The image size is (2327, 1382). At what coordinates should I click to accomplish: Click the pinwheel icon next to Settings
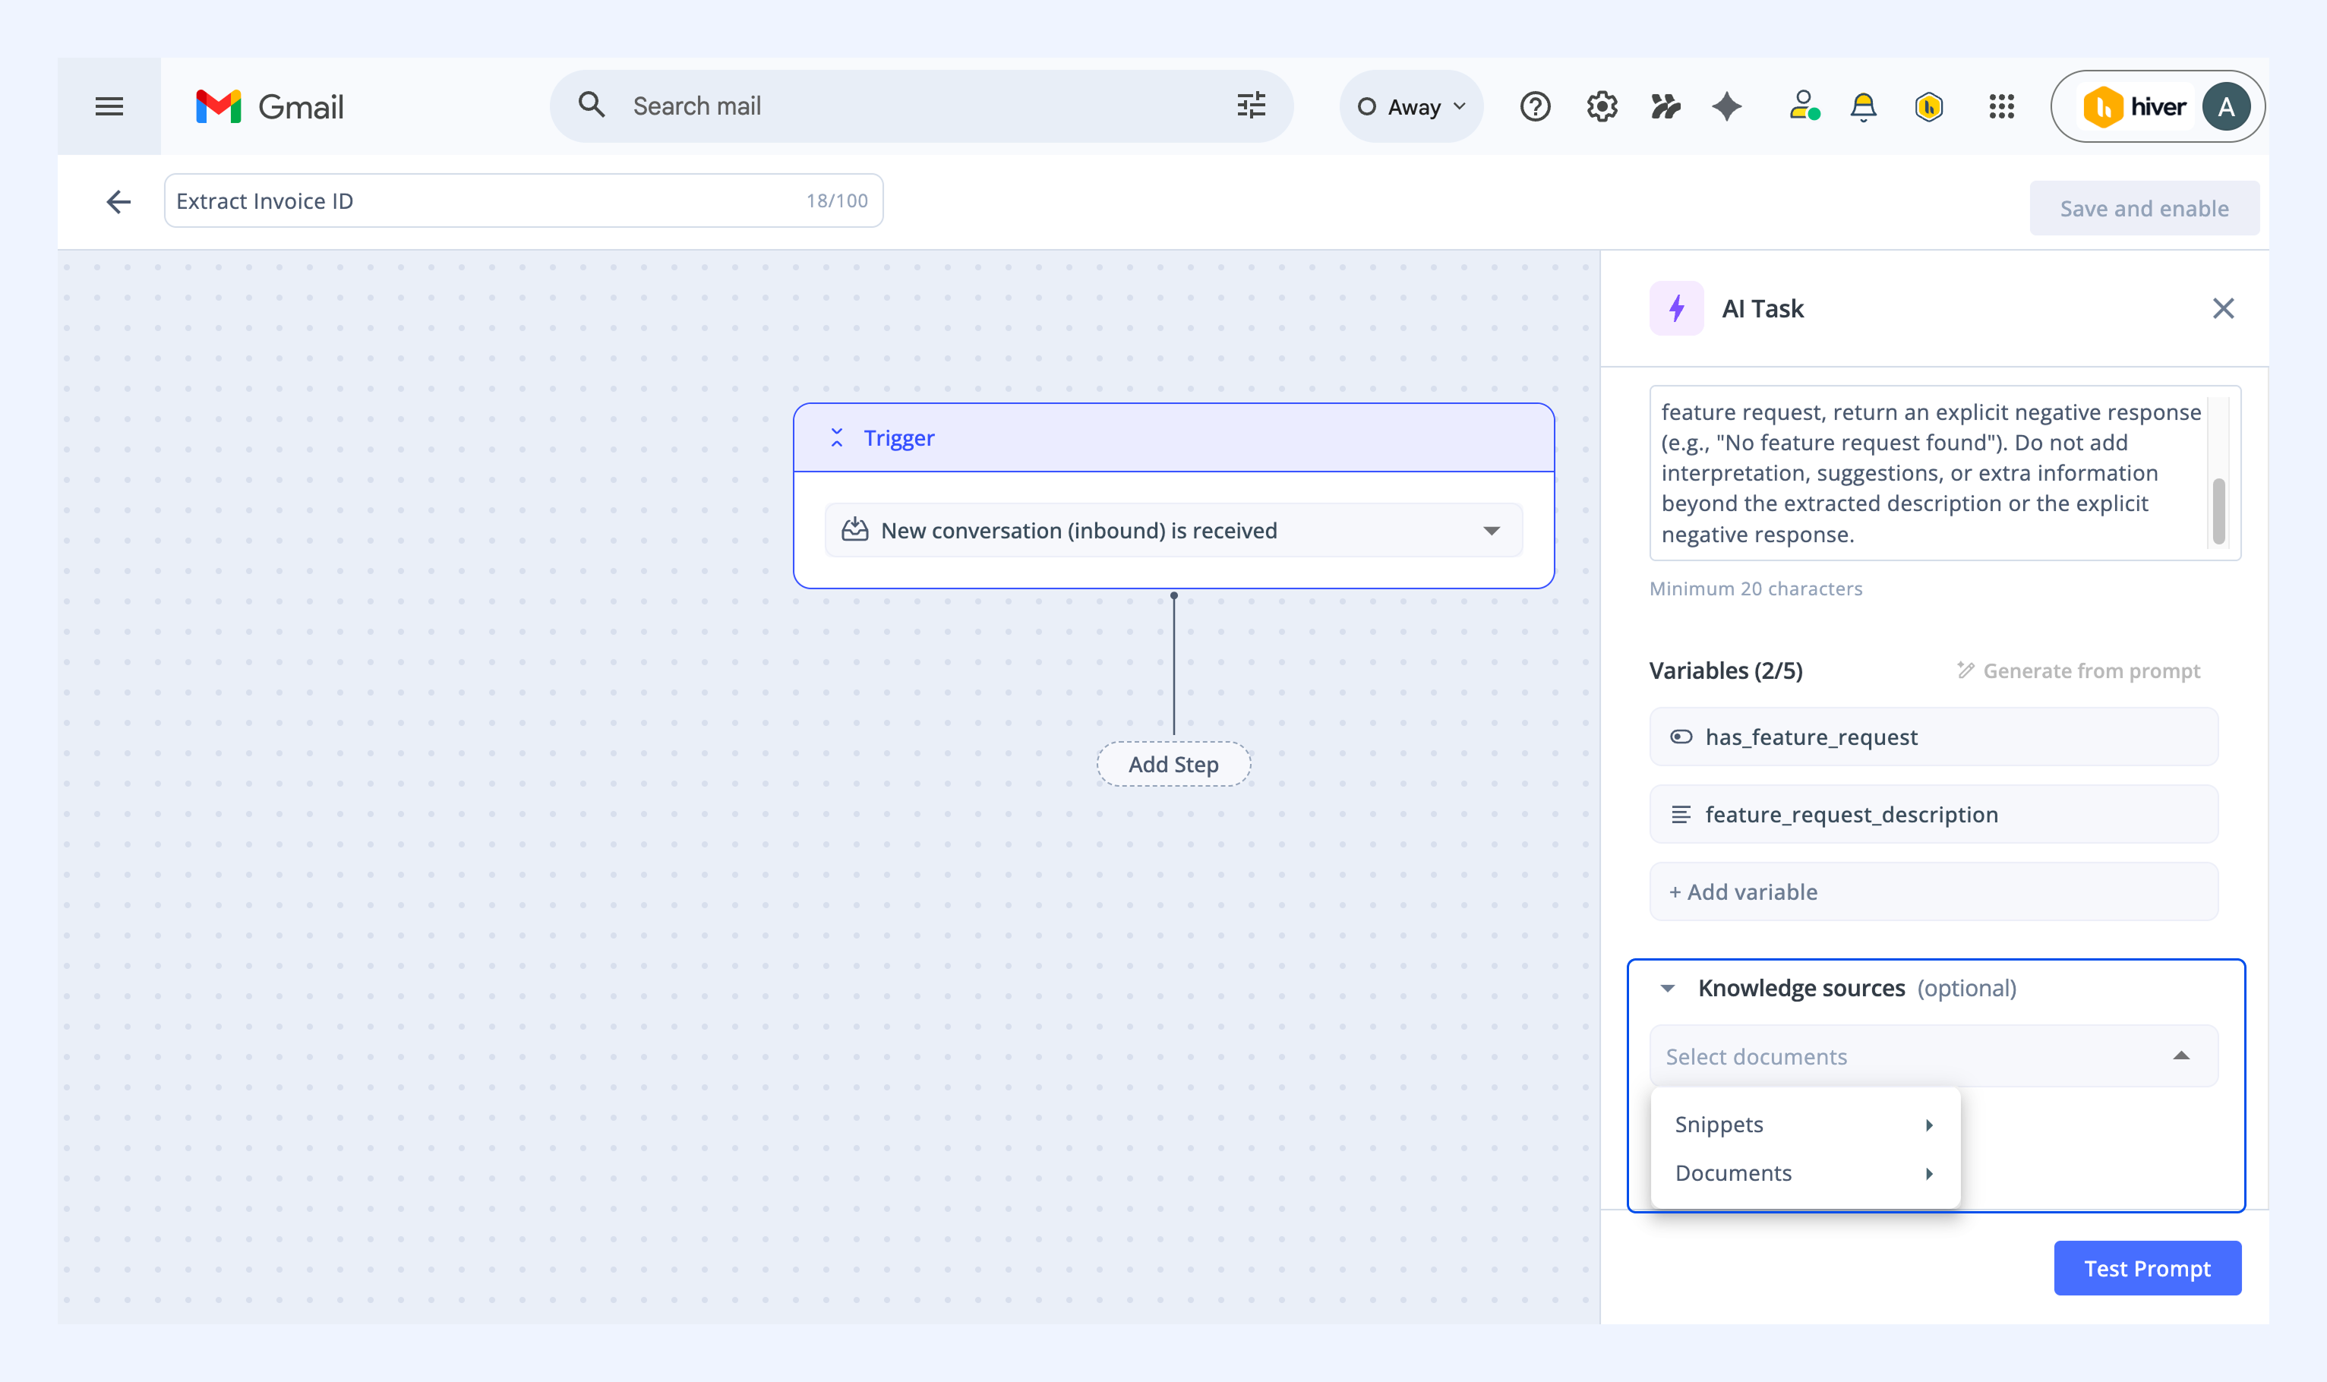click(1665, 106)
